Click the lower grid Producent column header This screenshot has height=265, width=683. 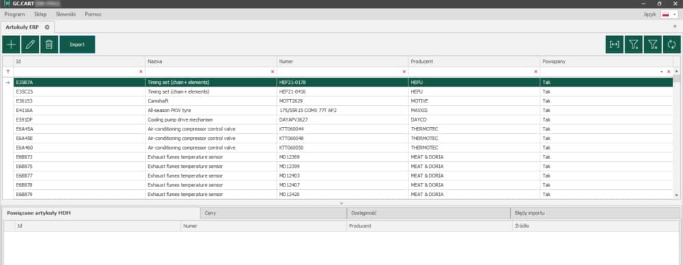coord(429,226)
